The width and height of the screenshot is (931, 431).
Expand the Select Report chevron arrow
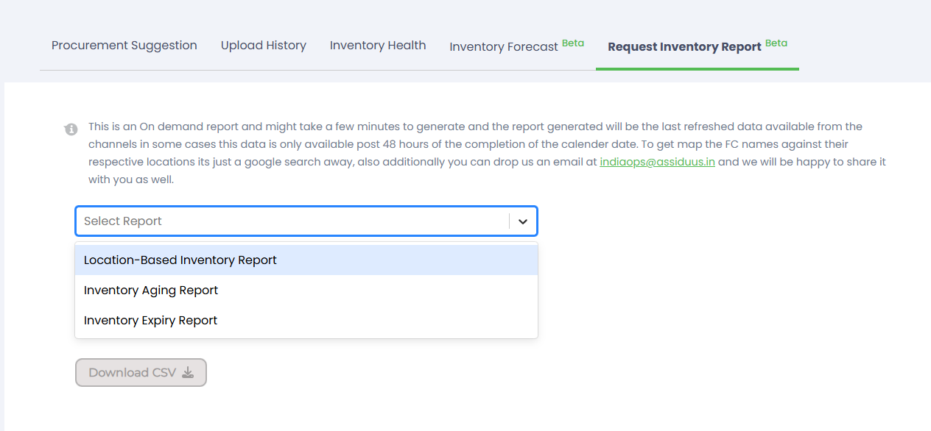click(523, 221)
